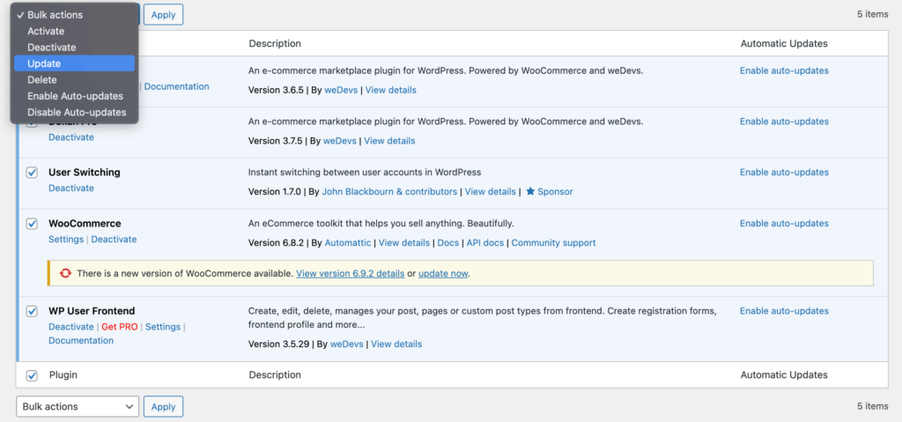View details of User Switching plugin
902x422 pixels.
490,191
